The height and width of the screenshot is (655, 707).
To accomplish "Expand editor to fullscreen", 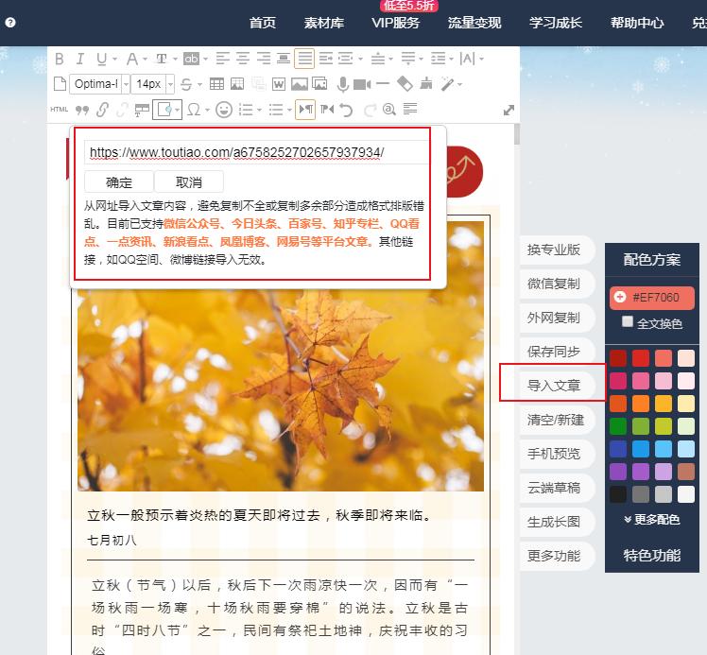I will pos(509,110).
